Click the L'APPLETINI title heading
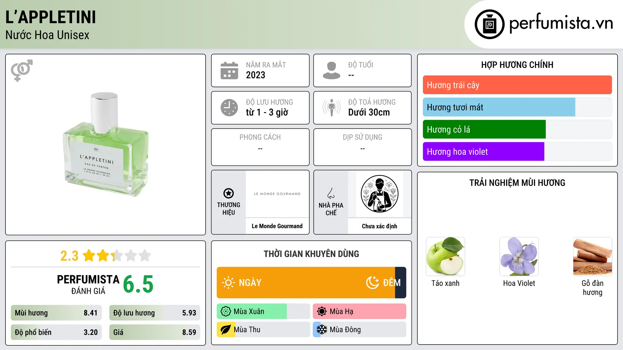Image resolution: width=623 pixels, height=350 pixels. 50,17
